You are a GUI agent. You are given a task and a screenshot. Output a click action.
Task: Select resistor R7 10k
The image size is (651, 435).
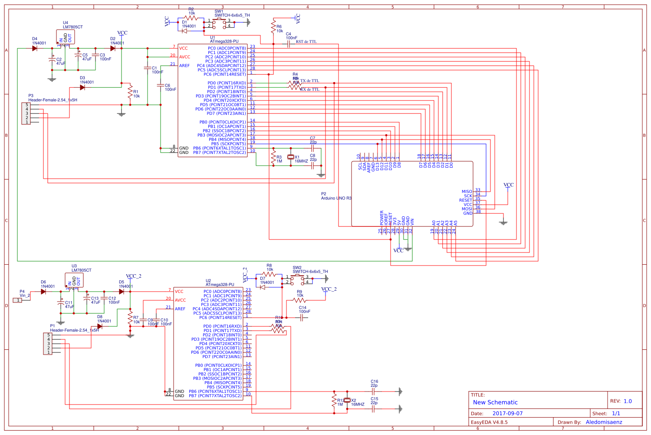[130, 318]
